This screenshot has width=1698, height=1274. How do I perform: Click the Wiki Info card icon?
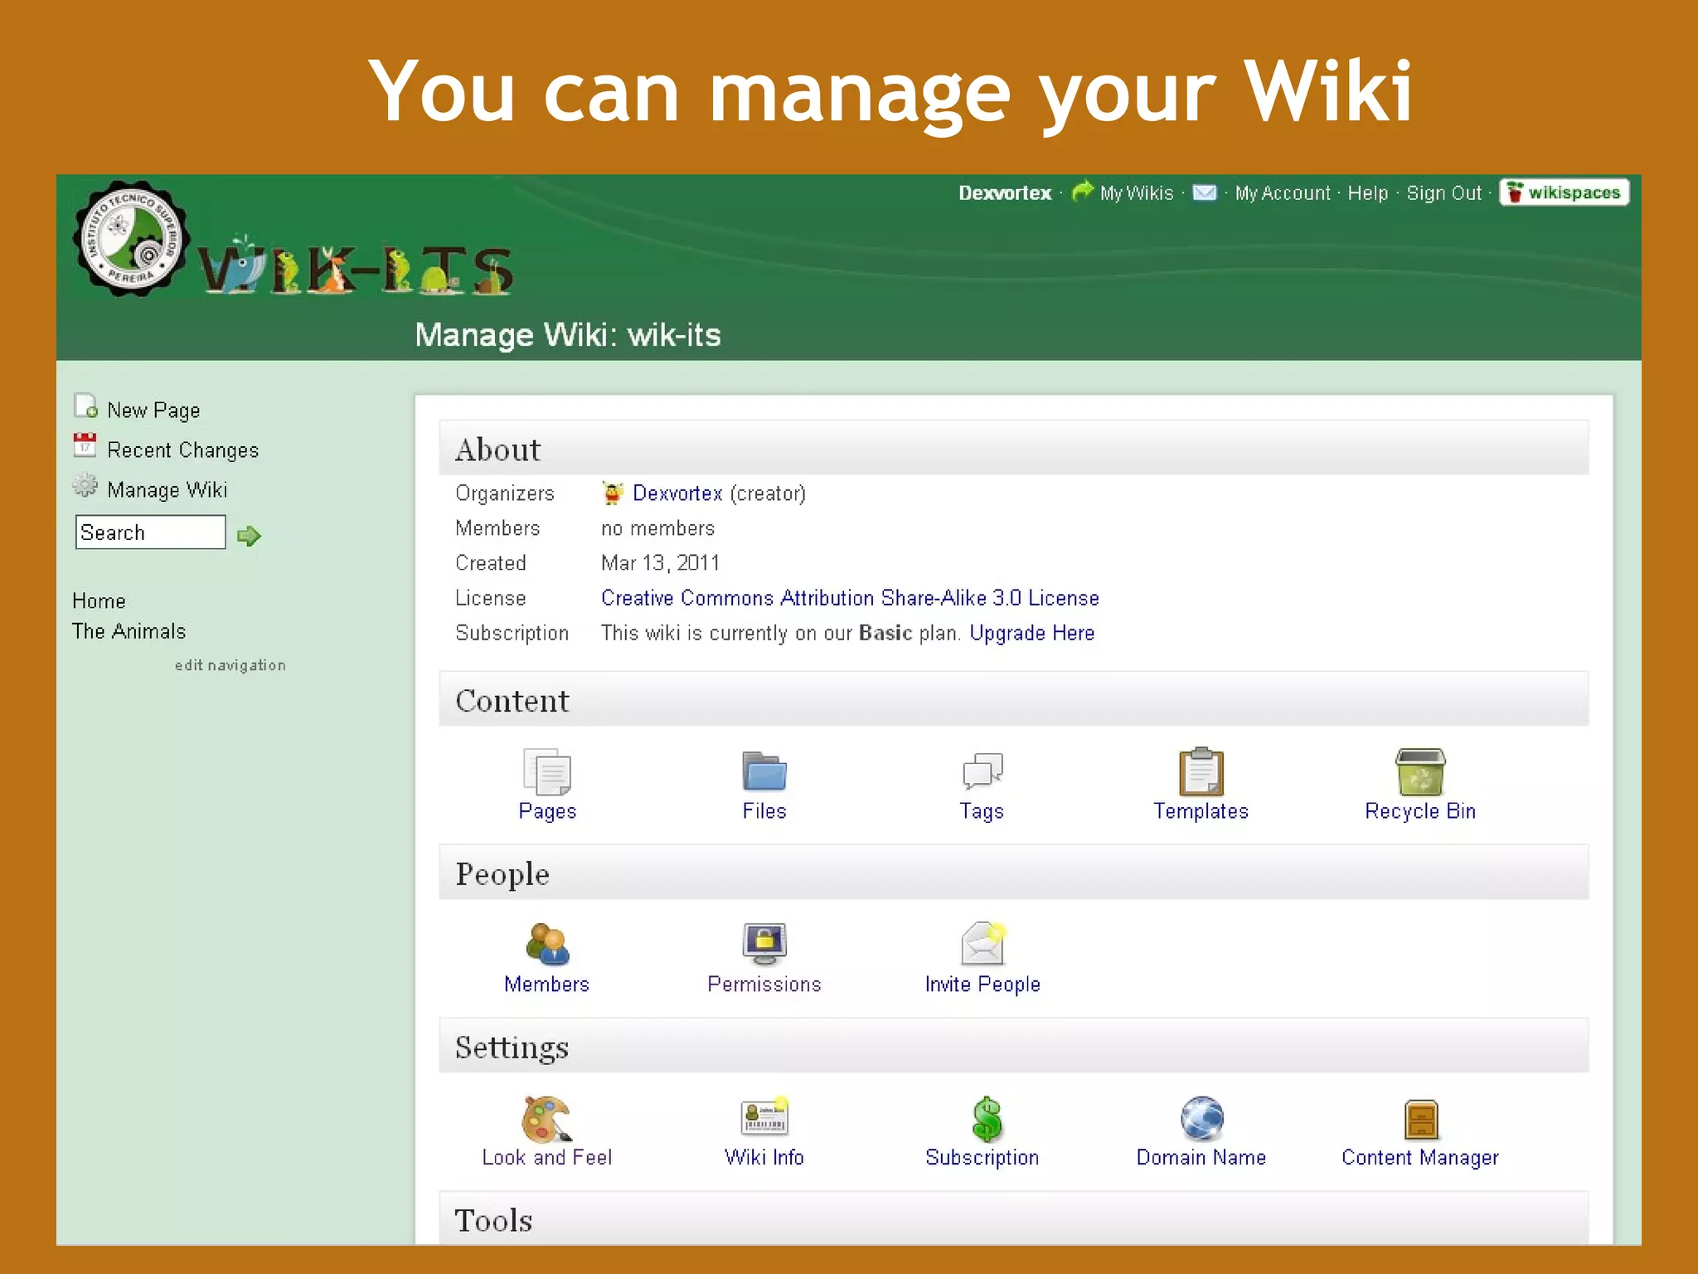(x=764, y=1117)
